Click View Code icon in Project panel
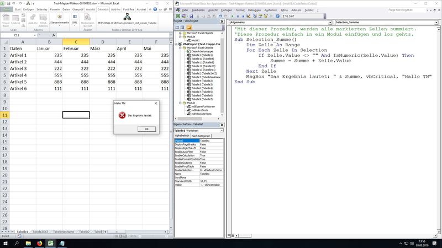 (x=177, y=27)
